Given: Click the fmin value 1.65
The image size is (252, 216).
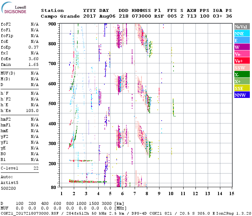Looking at the screenshot, I should [x=33, y=64].
